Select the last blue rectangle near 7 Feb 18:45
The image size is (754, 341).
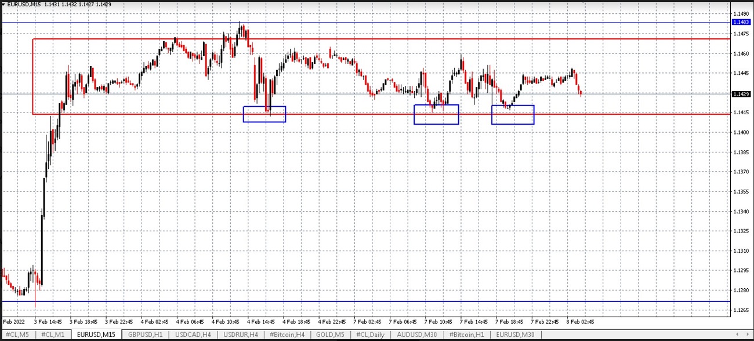click(x=513, y=115)
